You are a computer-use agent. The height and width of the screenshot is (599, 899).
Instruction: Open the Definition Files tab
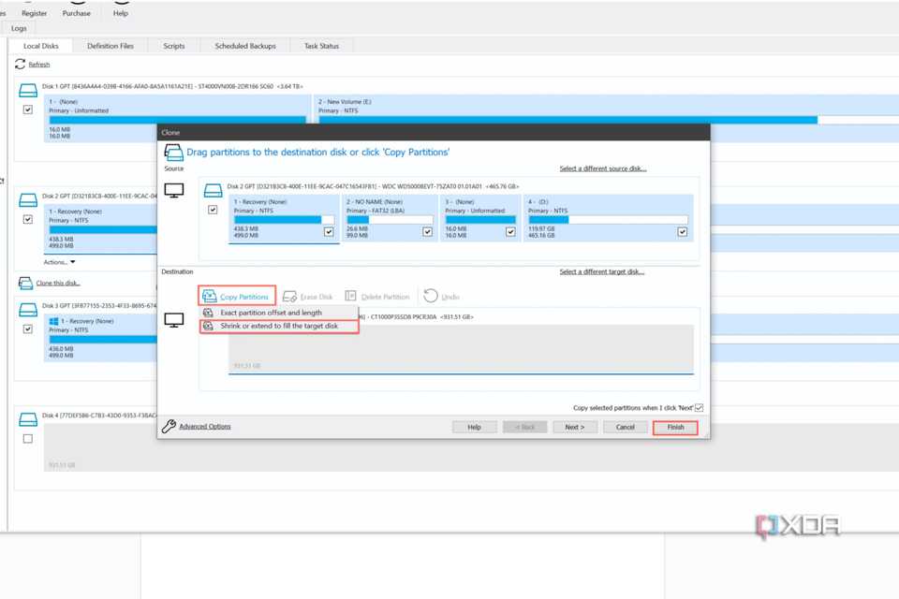(x=111, y=46)
